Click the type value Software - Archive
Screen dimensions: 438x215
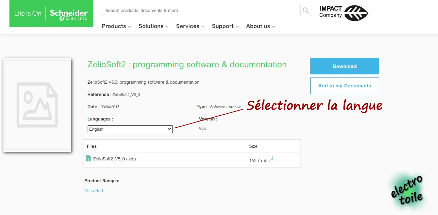tap(226, 107)
